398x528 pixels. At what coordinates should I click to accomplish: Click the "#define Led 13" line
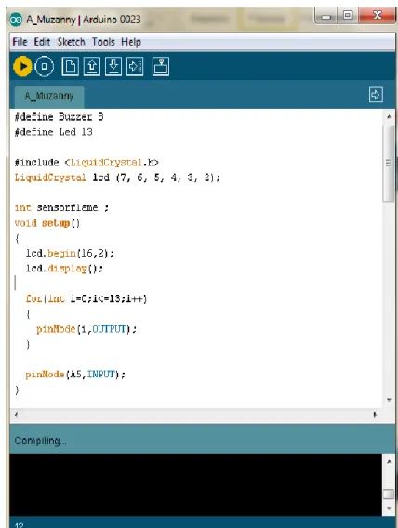tap(53, 132)
